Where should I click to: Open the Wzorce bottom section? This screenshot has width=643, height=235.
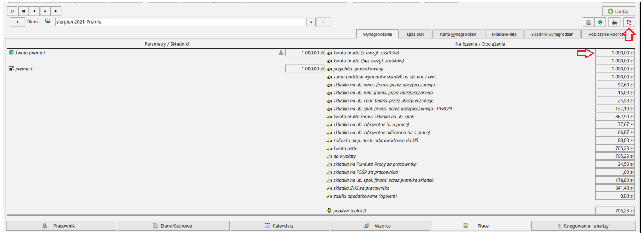(x=381, y=226)
